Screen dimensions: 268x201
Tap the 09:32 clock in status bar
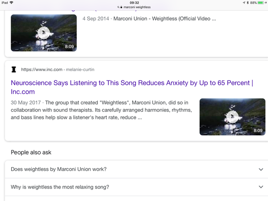click(134, 3)
